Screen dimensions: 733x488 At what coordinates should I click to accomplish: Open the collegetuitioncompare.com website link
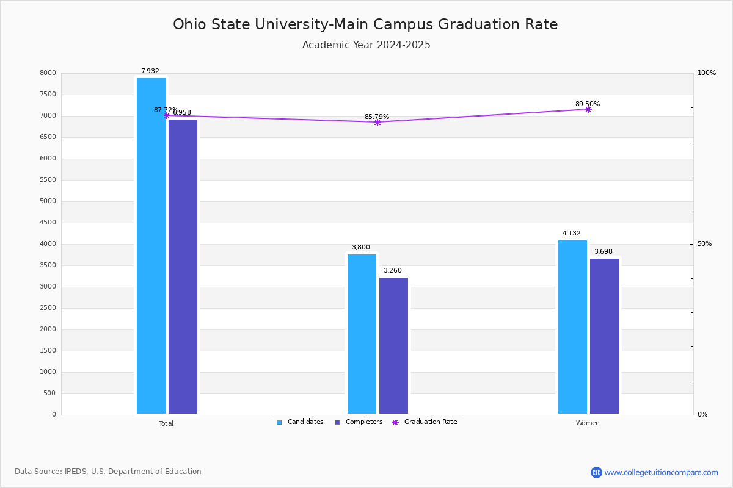tap(661, 472)
